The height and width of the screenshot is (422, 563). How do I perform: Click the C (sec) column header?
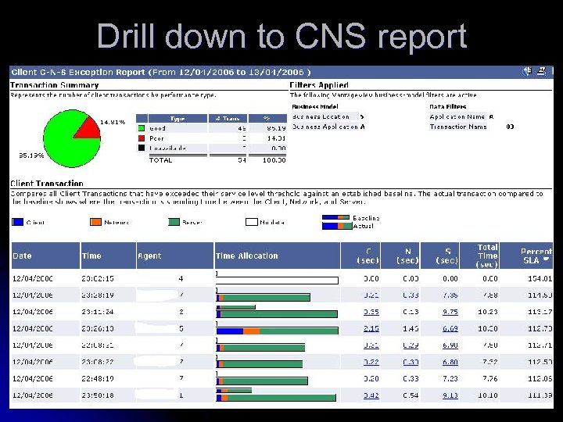point(360,256)
